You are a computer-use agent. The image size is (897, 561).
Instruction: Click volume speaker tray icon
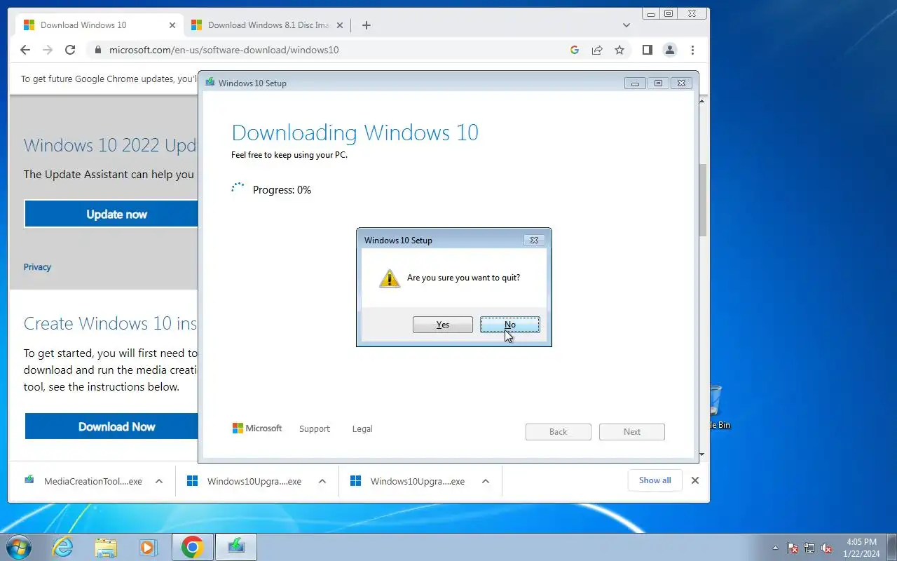pos(826,548)
